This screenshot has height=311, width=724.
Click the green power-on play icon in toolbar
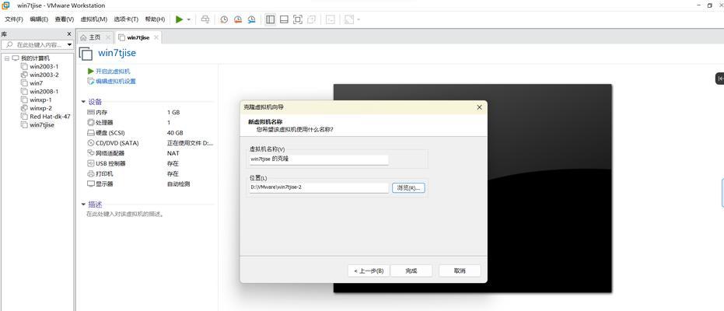click(x=179, y=19)
